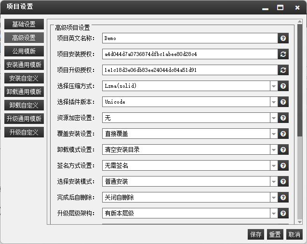This screenshot has width=307, height=244.
Task: Open help for 覆盖安装设置 row
Action: 283,134
